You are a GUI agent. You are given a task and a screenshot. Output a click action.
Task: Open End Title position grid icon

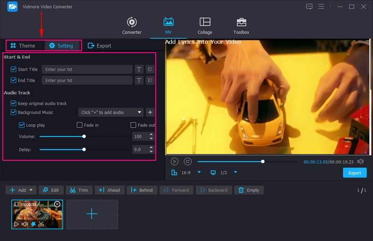pos(150,81)
